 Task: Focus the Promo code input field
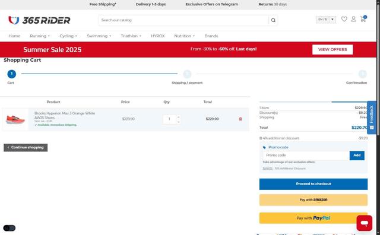306,155
